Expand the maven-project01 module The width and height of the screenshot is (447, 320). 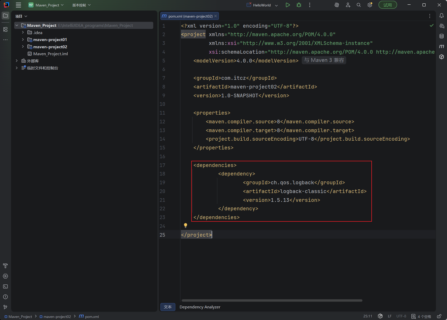pyautogui.click(x=23, y=39)
